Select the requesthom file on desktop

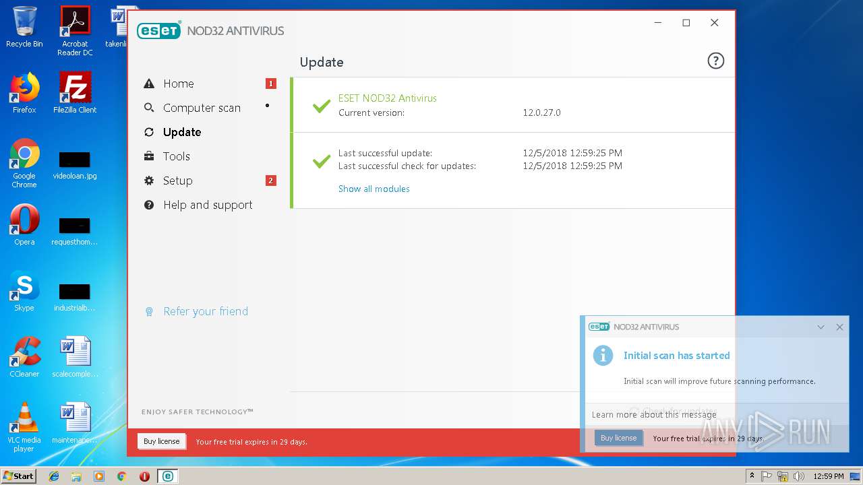coord(75,232)
